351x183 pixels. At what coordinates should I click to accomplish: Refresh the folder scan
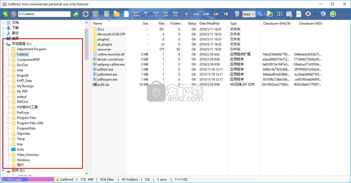(86, 14)
